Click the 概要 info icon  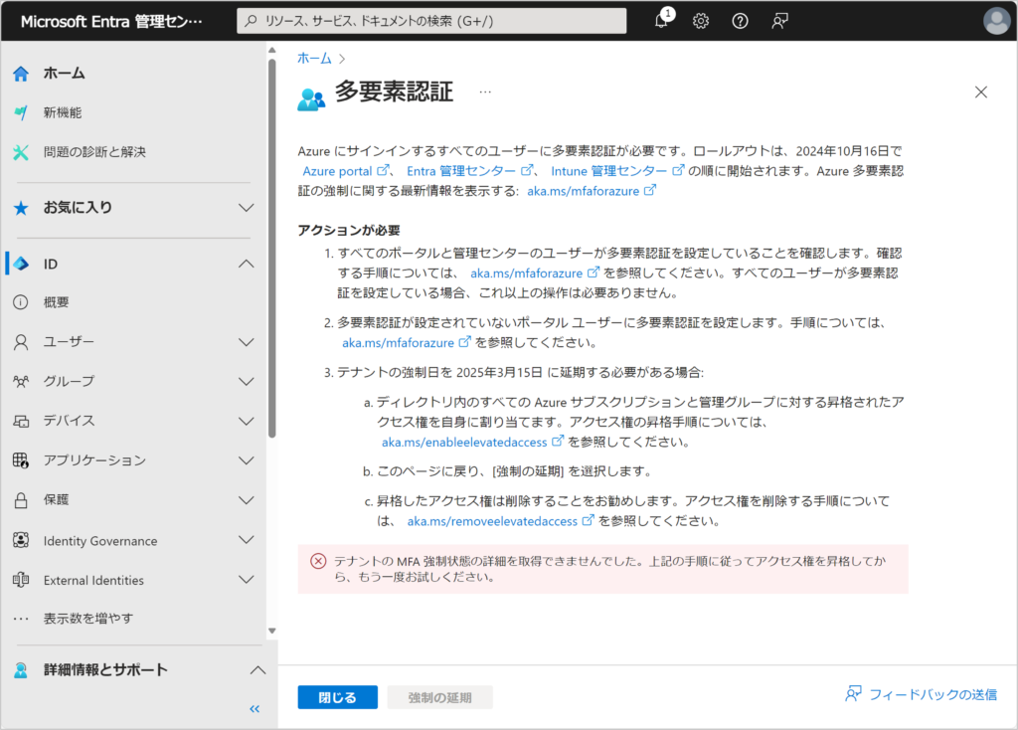(21, 302)
